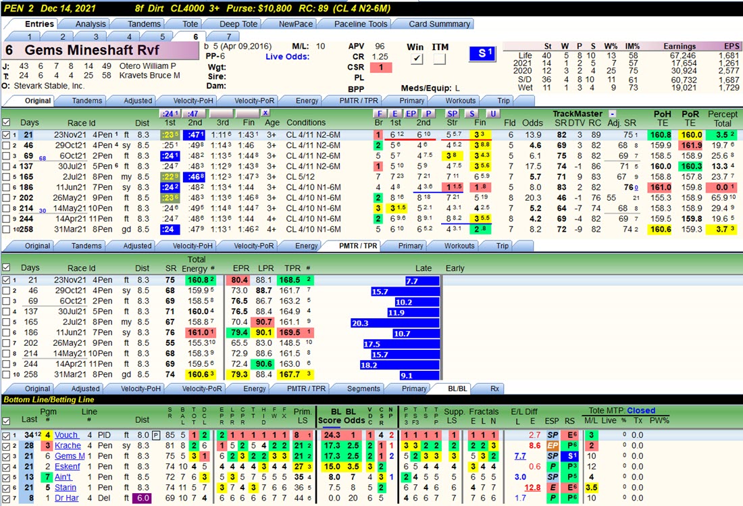Open the Krache horse link

[68, 445]
